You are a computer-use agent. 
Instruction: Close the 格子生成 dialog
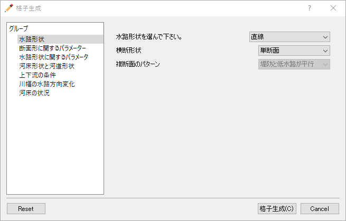pyautogui.click(x=333, y=8)
